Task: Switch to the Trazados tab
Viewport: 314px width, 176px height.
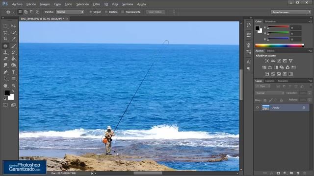Action: click(283, 81)
